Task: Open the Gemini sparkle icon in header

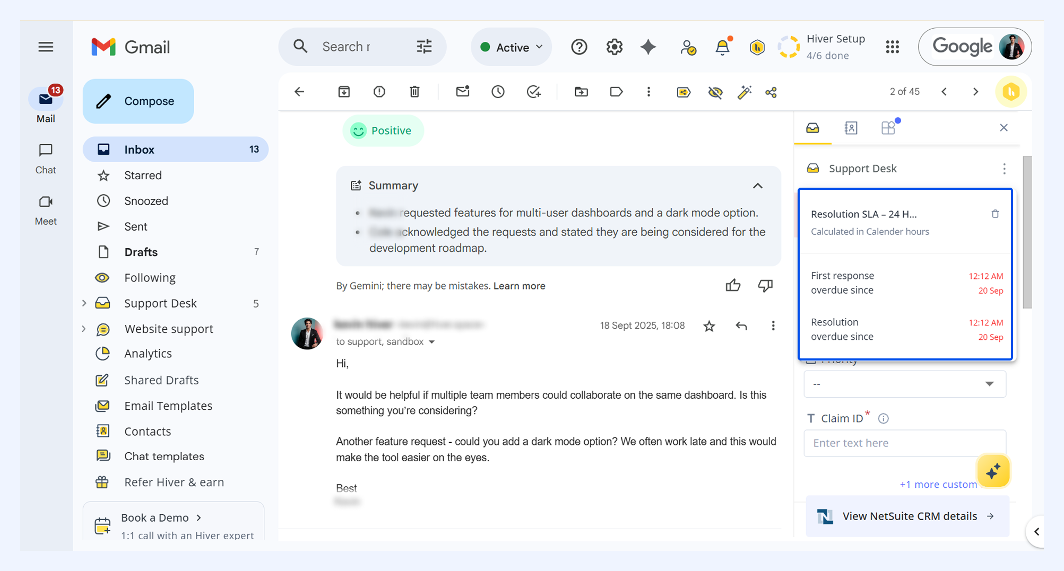Action: pyautogui.click(x=648, y=47)
